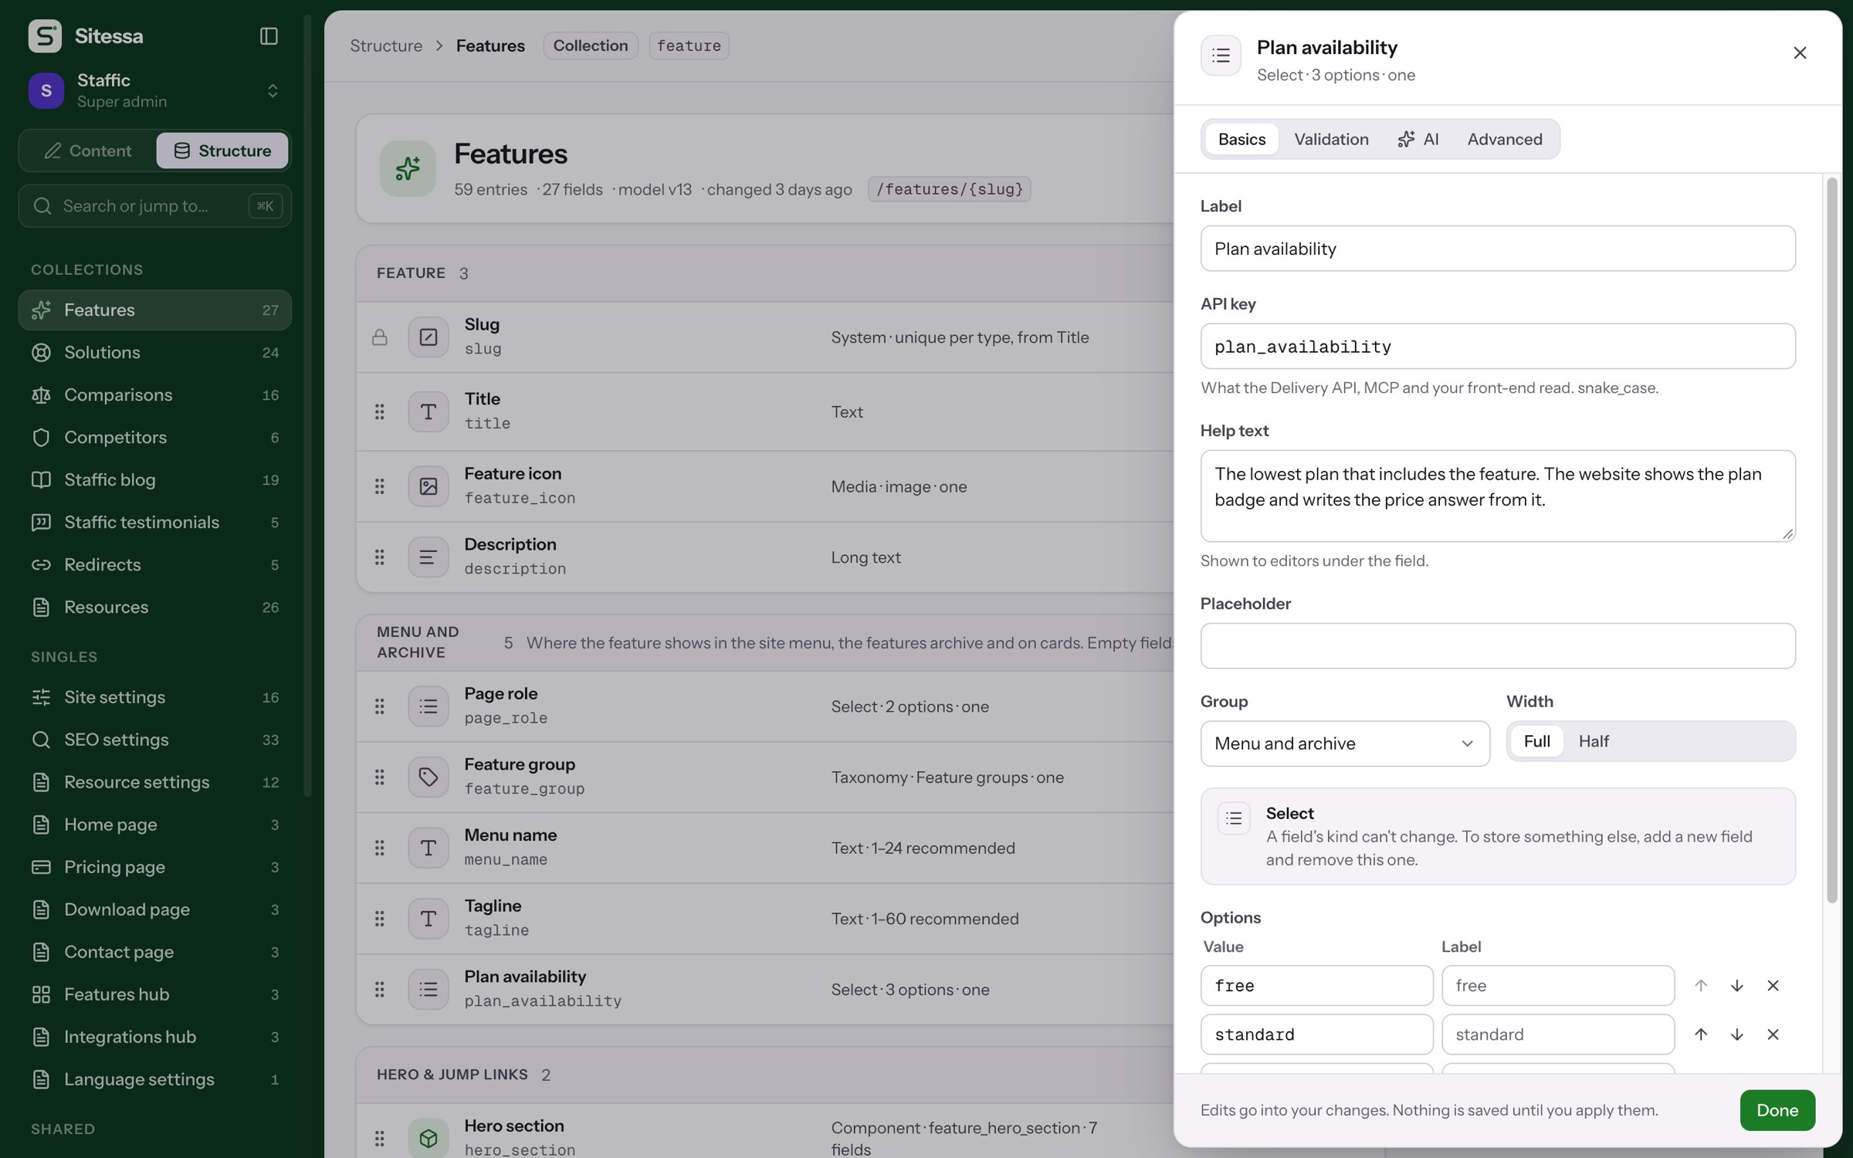Viewport: 1853px width, 1158px height.
Task: Switch to Content mode
Action: pyautogui.click(x=87, y=151)
